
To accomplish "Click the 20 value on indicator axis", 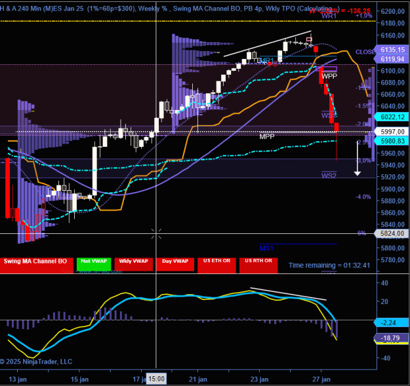I will pos(384,301).
